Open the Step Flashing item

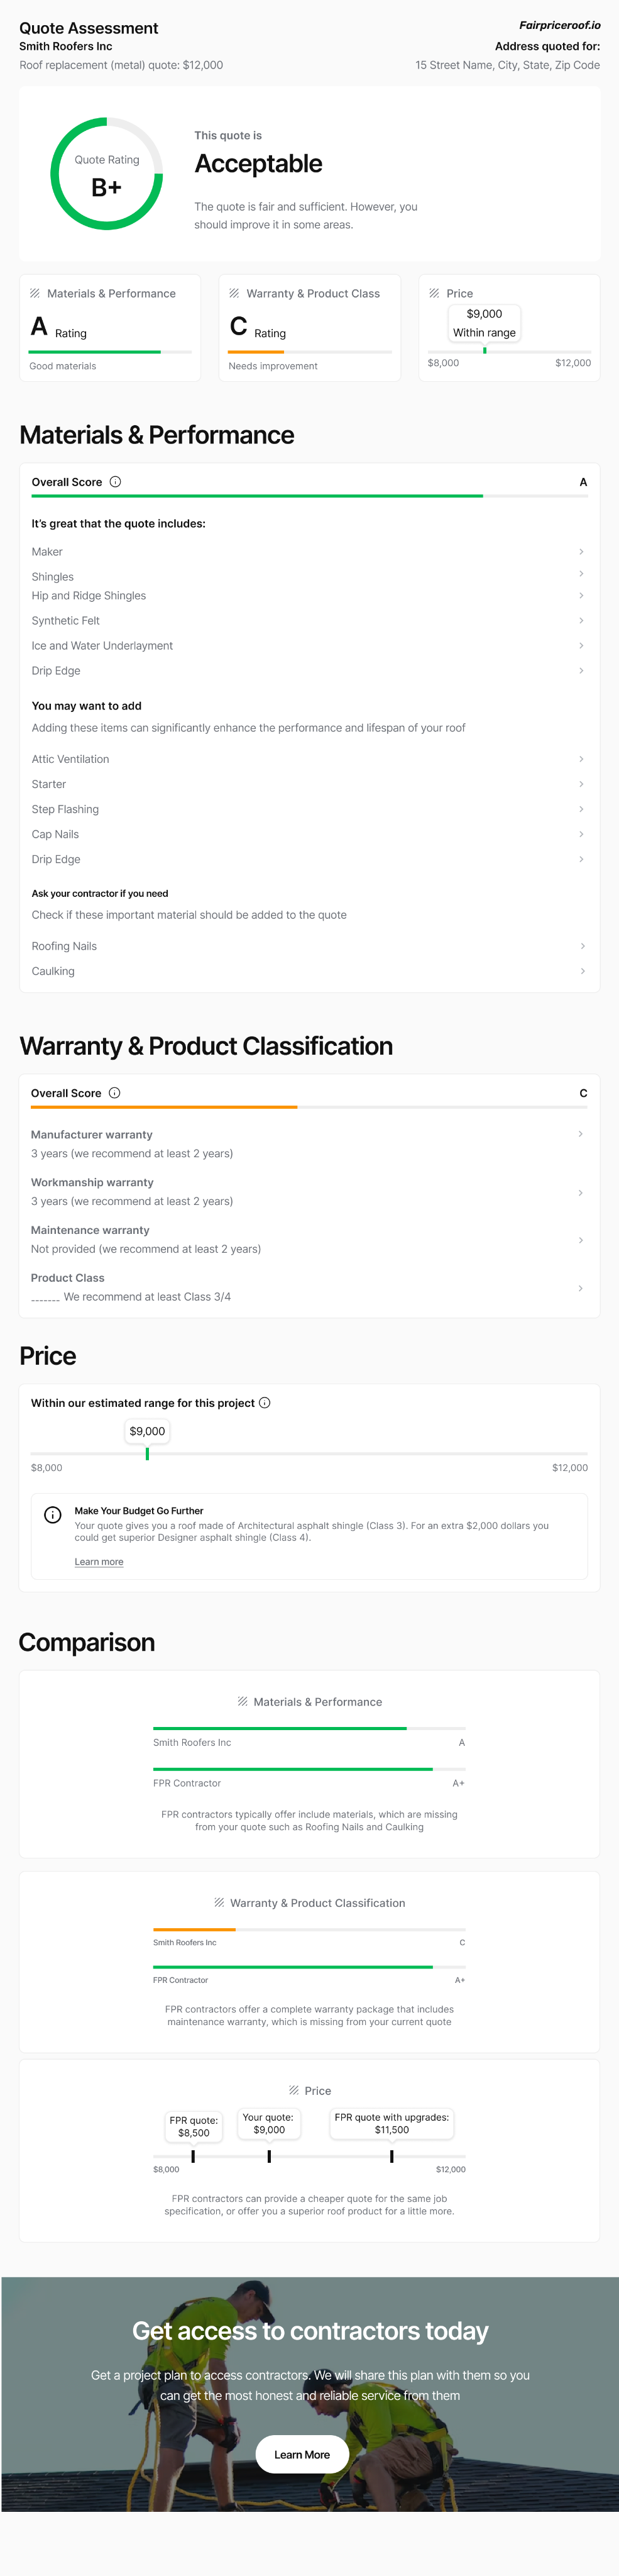coord(65,809)
